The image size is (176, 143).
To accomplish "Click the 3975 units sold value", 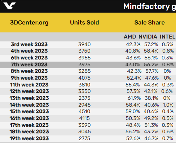I will pos(84,64).
